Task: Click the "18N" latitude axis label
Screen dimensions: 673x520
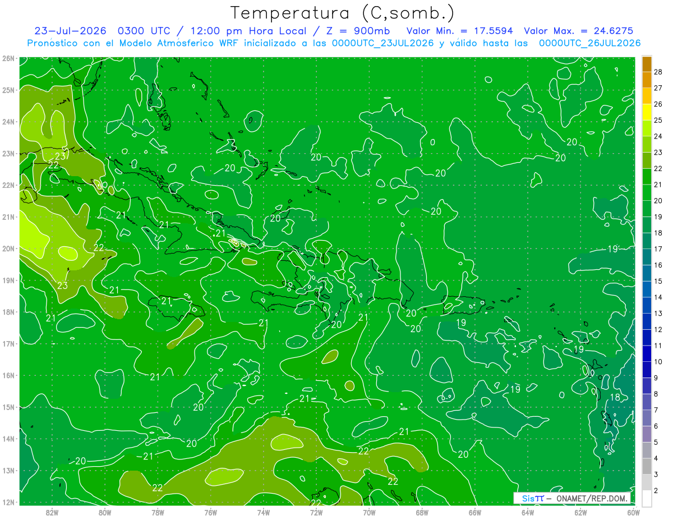Action: (8, 312)
